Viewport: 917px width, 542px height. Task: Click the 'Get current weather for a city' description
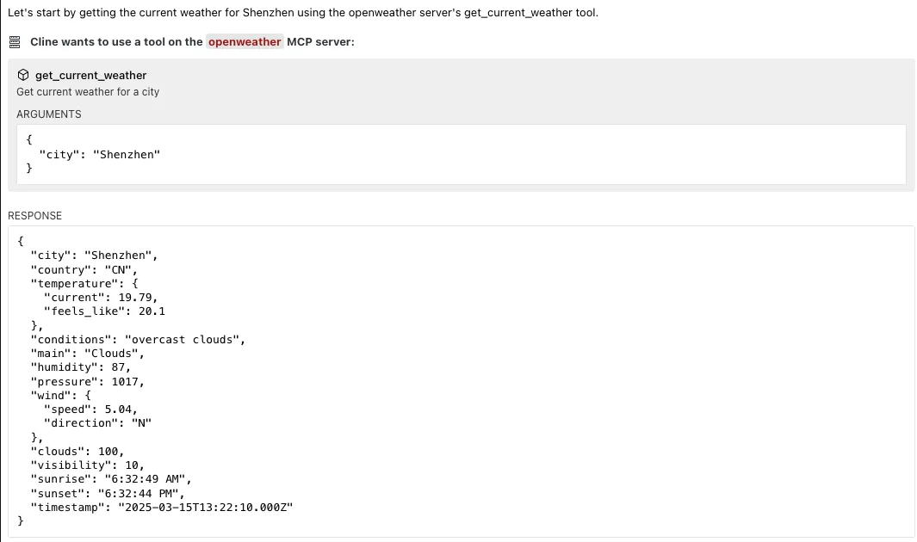pos(88,92)
